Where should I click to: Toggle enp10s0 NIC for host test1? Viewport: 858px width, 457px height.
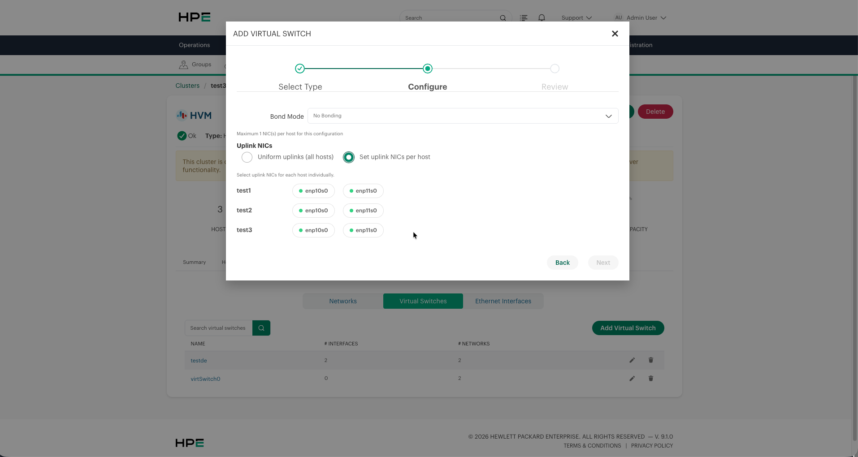[x=313, y=191]
